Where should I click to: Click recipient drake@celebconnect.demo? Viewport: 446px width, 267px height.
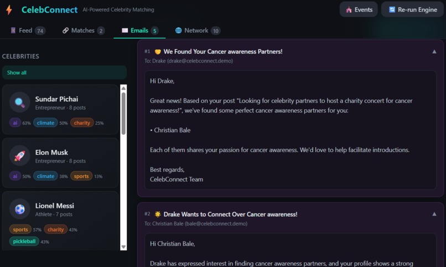[x=200, y=61]
